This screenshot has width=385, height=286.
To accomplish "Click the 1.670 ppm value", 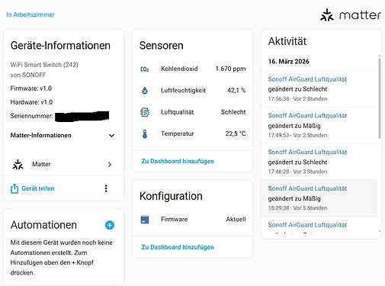I will pyautogui.click(x=230, y=69).
